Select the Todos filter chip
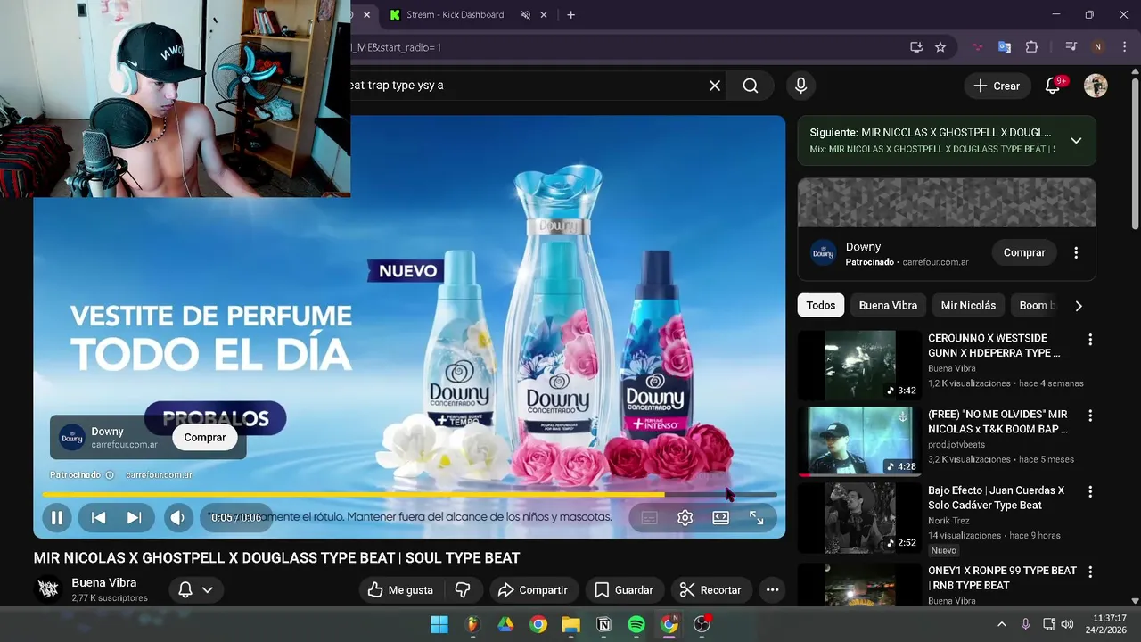Image resolution: width=1141 pixels, height=642 pixels. pos(821,305)
